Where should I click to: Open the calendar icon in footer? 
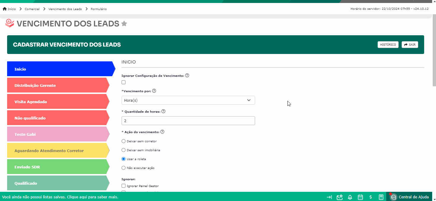(x=360, y=197)
